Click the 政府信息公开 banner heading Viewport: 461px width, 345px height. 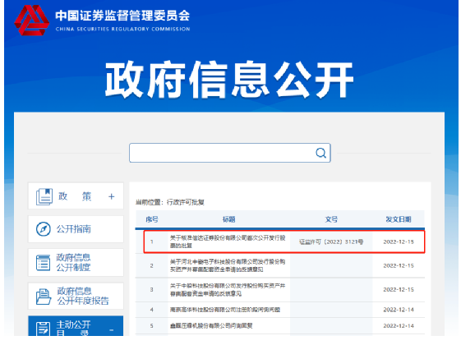click(229, 80)
